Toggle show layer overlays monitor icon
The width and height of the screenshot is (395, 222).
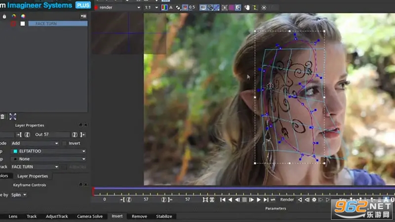tap(203, 8)
